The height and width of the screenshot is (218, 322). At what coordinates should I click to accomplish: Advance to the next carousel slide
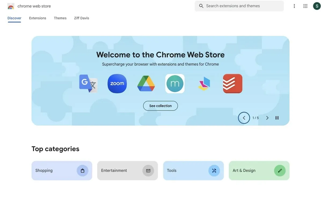point(267,118)
